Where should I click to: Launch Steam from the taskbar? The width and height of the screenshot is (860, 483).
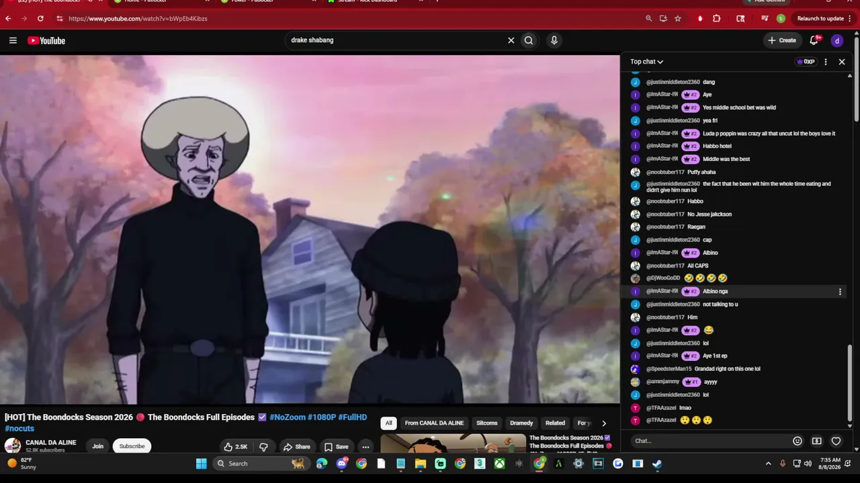pyautogui.click(x=657, y=464)
